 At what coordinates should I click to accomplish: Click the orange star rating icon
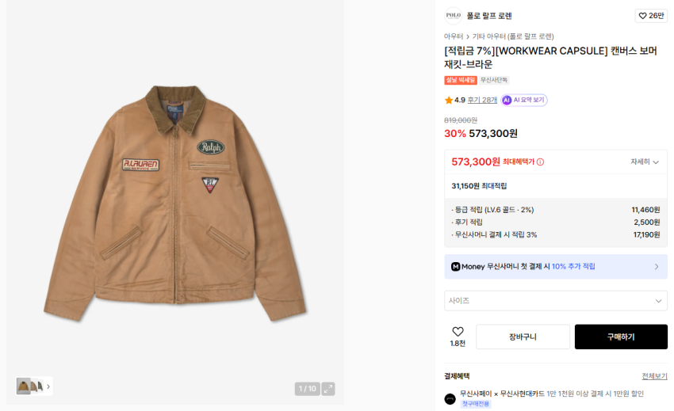pos(449,101)
